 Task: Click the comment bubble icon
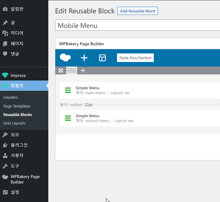pyautogui.click(x=5, y=54)
